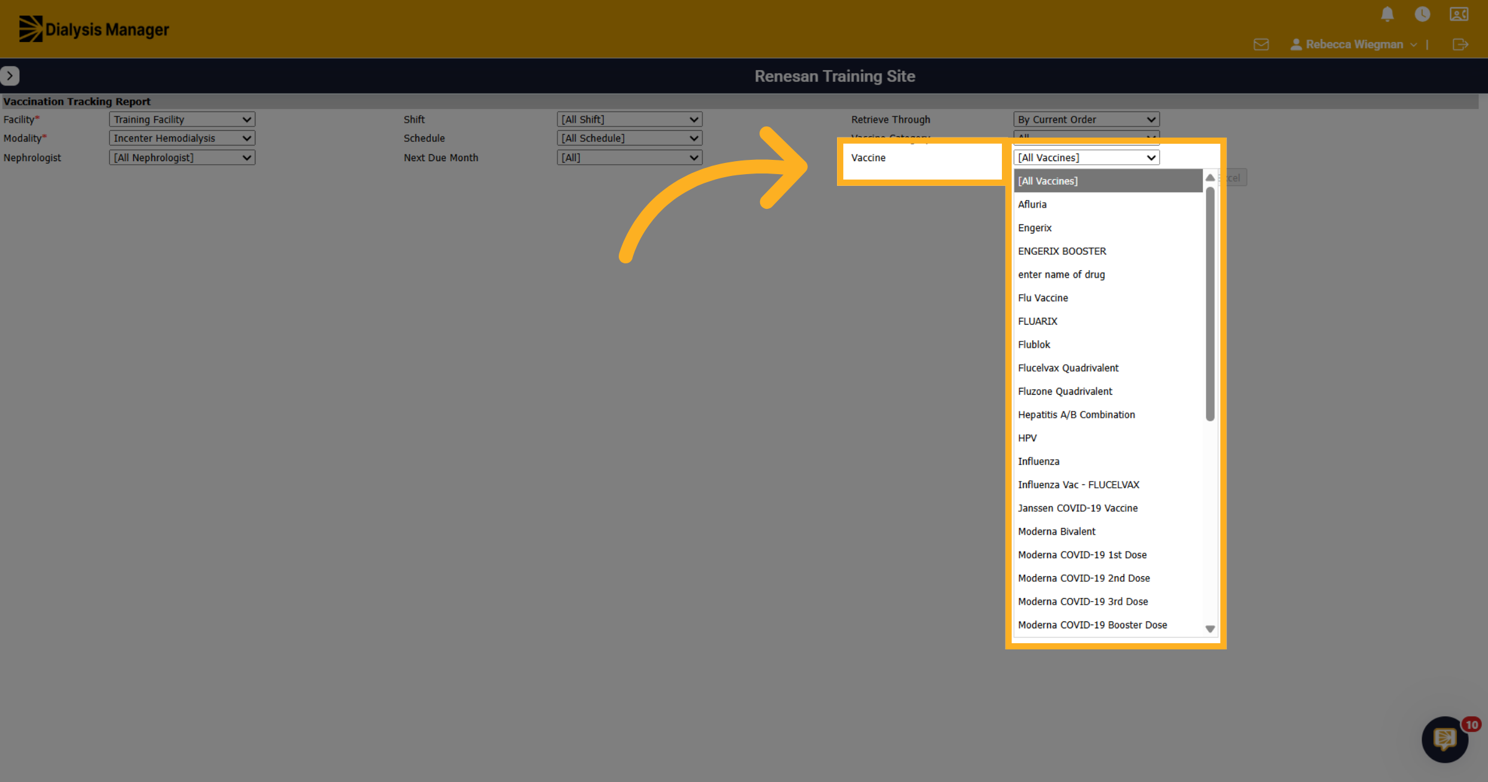
Task: Open the notifications bell icon
Action: (x=1388, y=14)
